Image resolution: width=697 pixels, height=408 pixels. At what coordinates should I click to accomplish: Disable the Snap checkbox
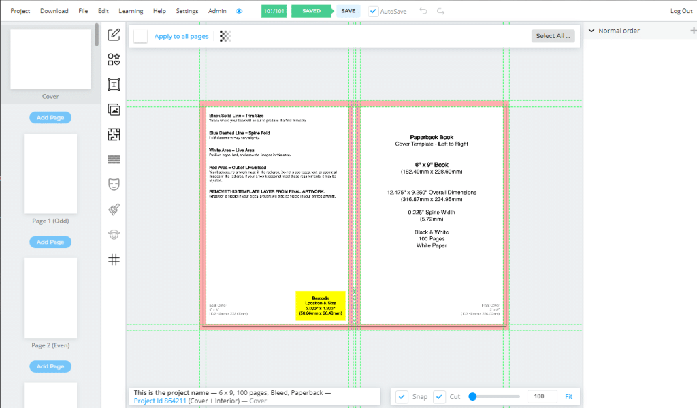[x=402, y=396]
